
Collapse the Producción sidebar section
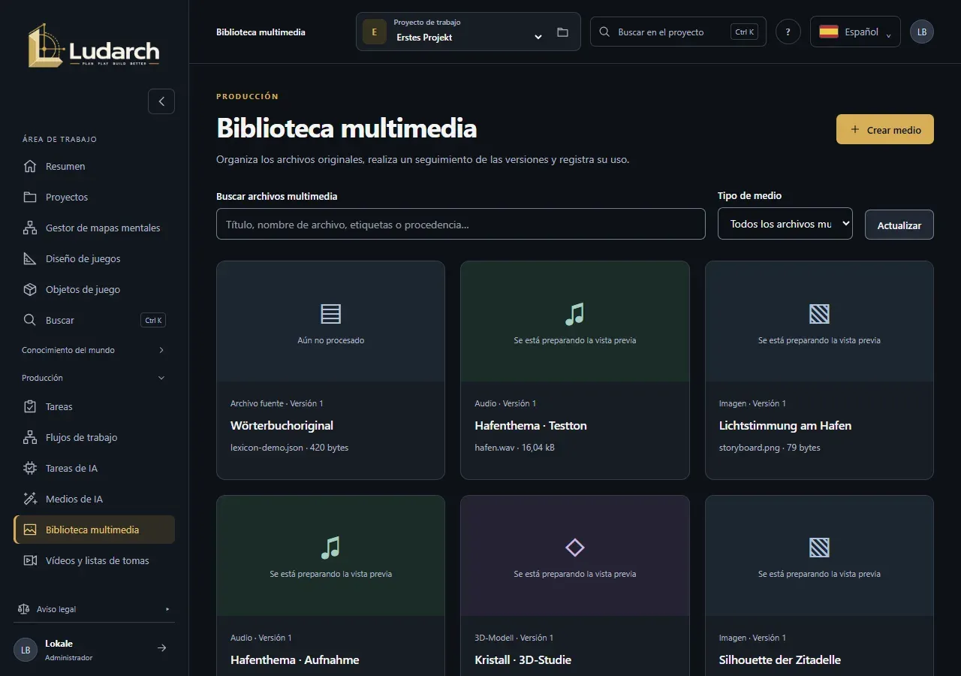pyautogui.click(x=94, y=378)
